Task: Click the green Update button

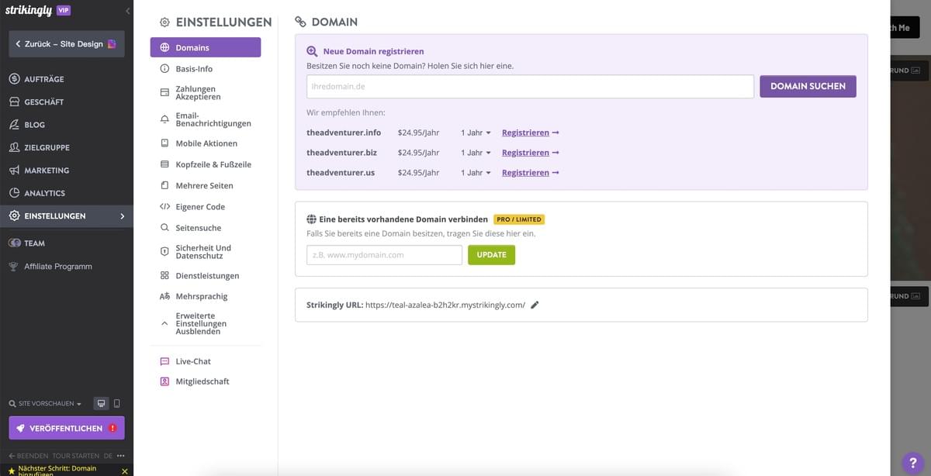Action: tap(491, 255)
